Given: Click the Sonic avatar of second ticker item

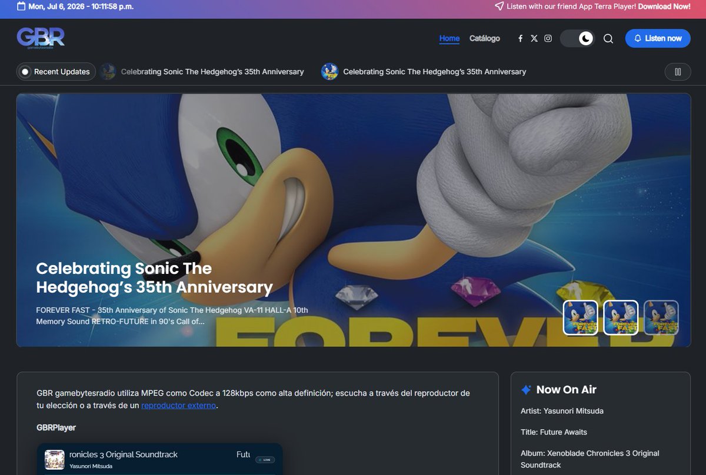Looking at the screenshot, I should pyautogui.click(x=329, y=72).
